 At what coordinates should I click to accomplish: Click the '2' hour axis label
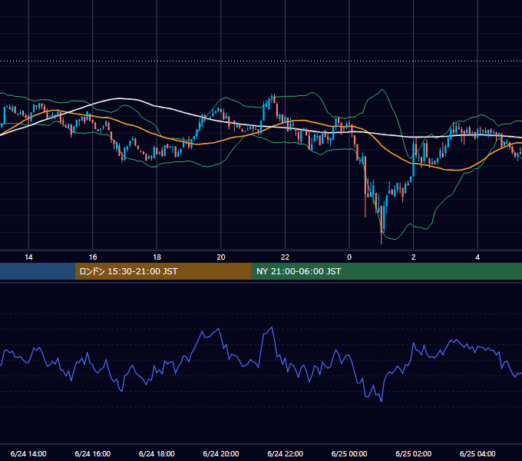point(414,257)
